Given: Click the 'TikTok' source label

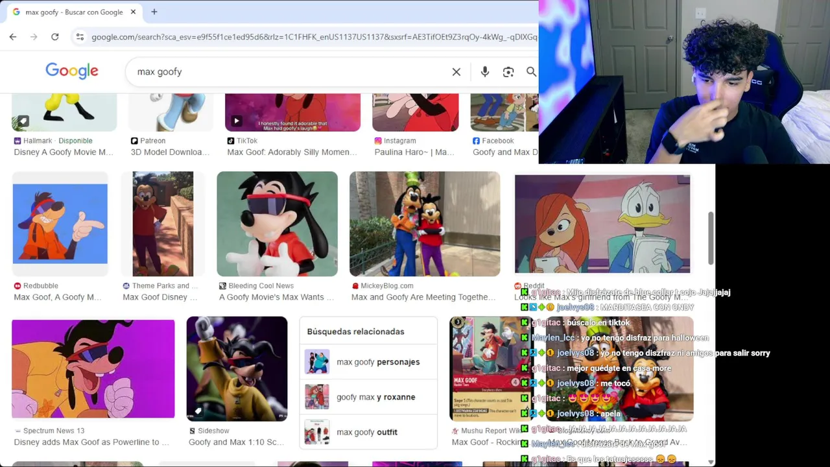Looking at the screenshot, I should coord(247,141).
